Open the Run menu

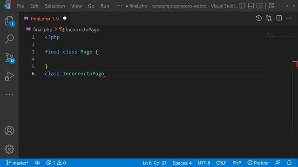[x=105, y=6]
